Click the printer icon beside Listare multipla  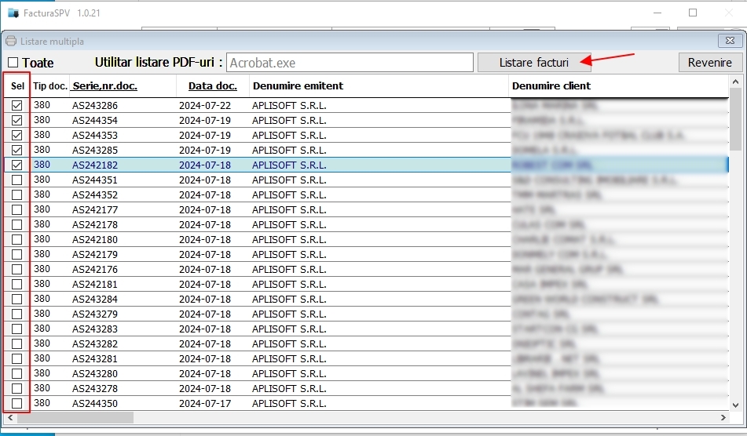click(x=11, y=41)
